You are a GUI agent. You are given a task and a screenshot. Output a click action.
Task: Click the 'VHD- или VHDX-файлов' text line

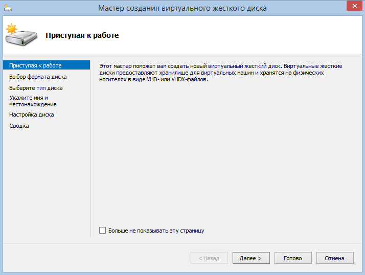point(153,80)
